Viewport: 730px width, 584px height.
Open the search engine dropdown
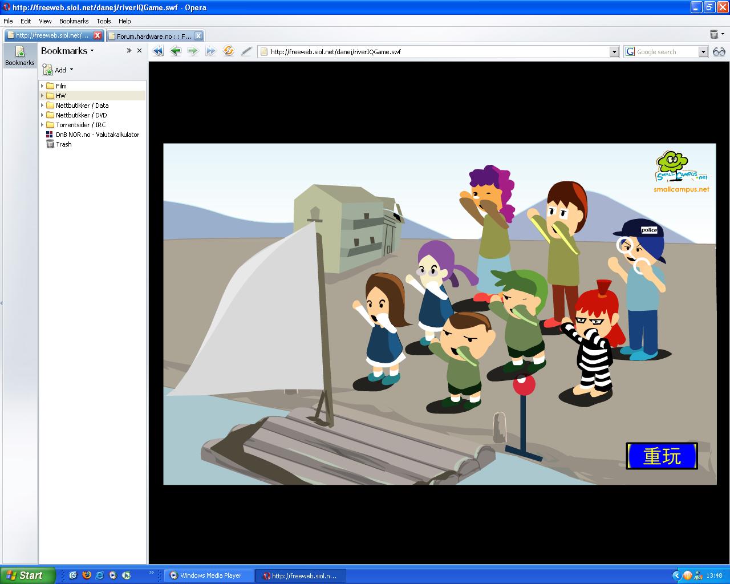[703, 52]
